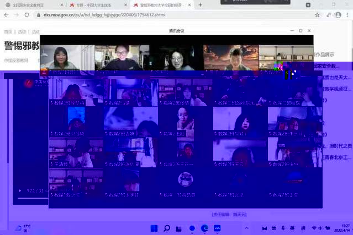Maximize the 腾讯会议 meeting window

pos(301,31)
